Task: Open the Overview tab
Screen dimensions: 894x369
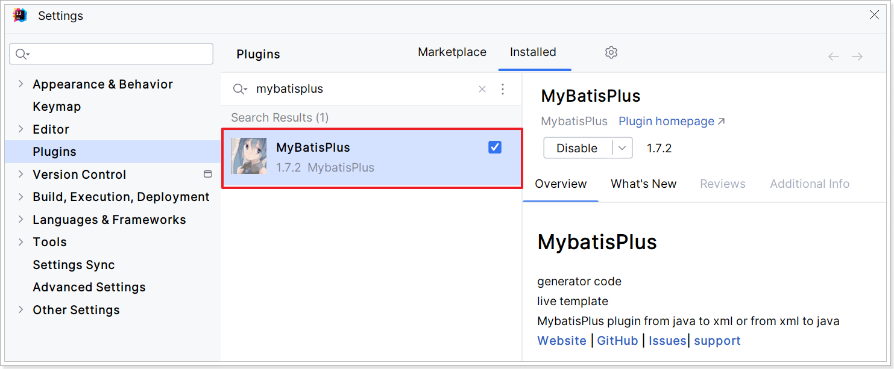Action: (561, 184)
